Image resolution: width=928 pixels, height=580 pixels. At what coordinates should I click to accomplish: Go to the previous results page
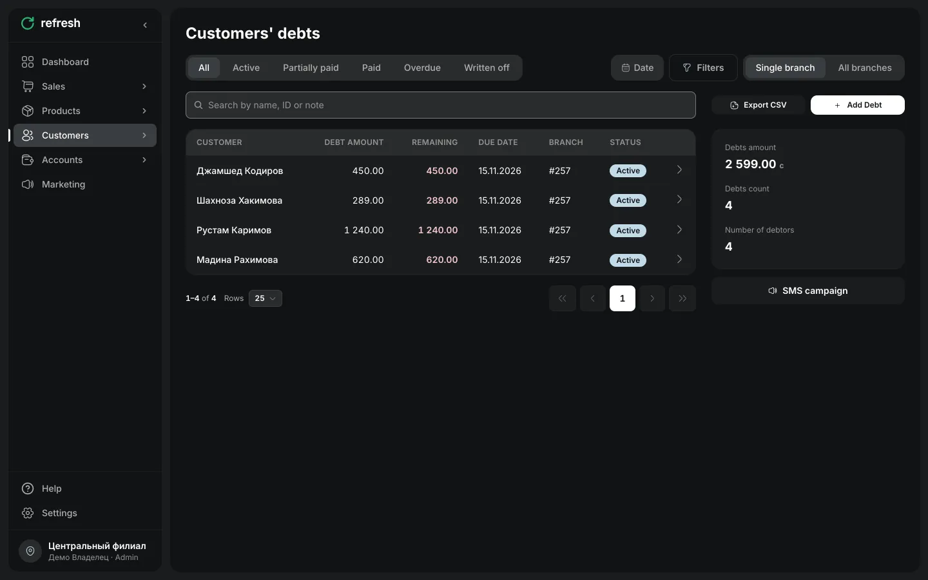pyautogui.click(x=593, y=298)
